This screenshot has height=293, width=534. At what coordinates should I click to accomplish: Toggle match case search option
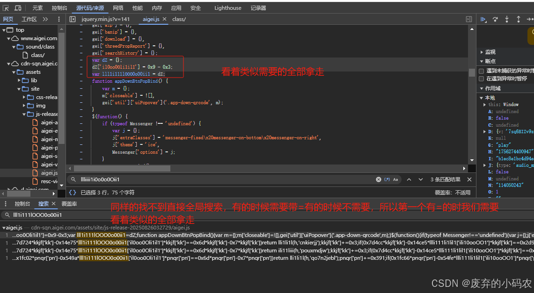[x=395, y=179]
